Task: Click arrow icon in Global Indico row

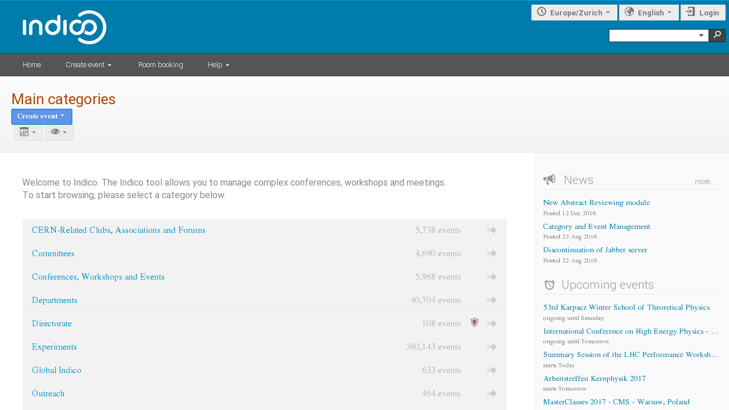Action: point(492,370)
